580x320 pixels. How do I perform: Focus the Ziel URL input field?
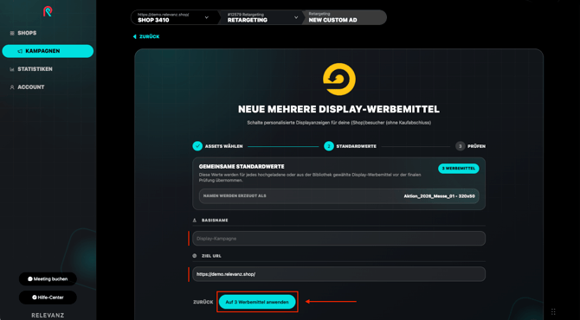[338, 274]
